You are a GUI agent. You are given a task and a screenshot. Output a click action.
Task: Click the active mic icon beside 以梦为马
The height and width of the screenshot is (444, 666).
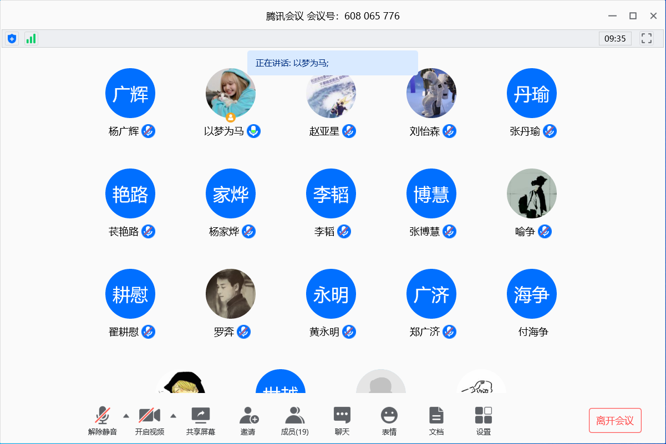(253, 131)
